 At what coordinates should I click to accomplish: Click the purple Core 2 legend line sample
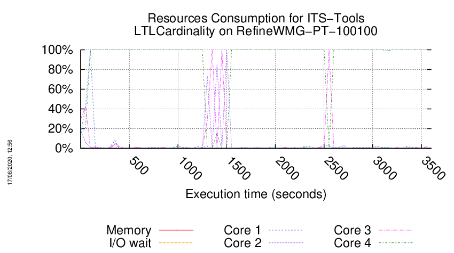point(286,242)
